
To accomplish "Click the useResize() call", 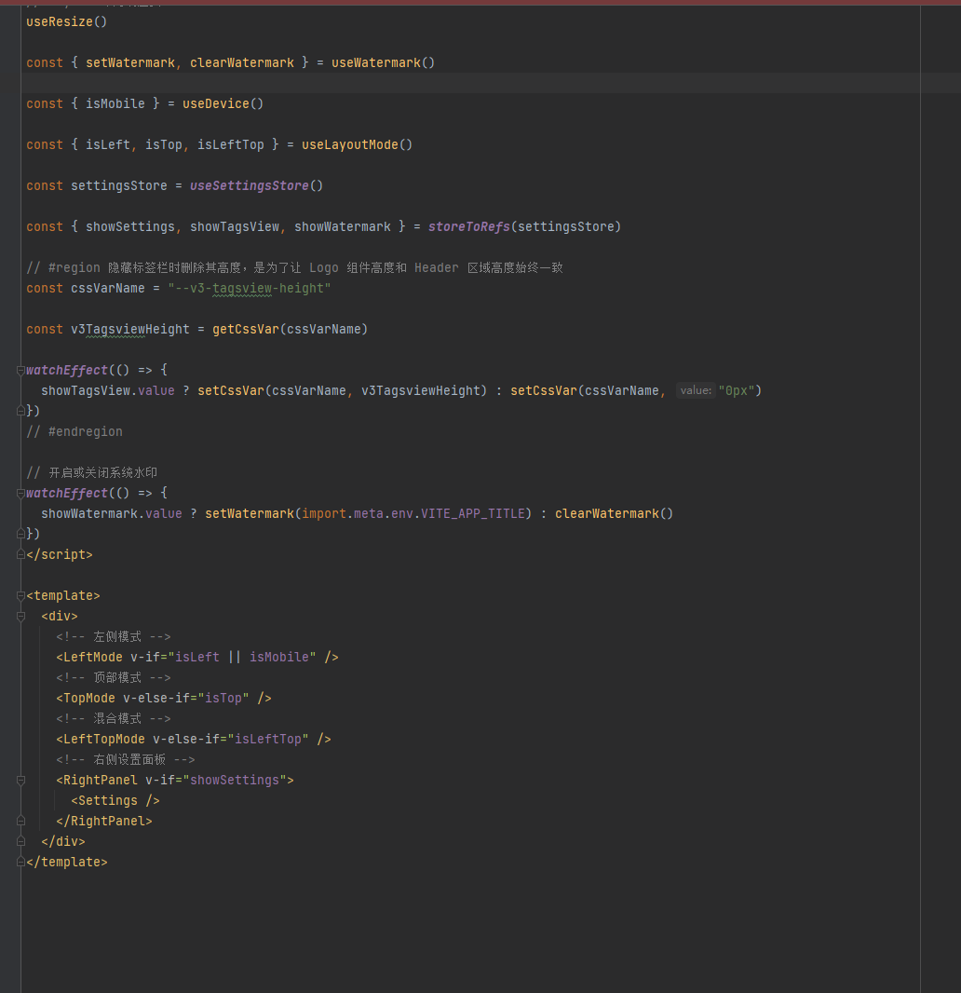I will [x=66, y=21].
